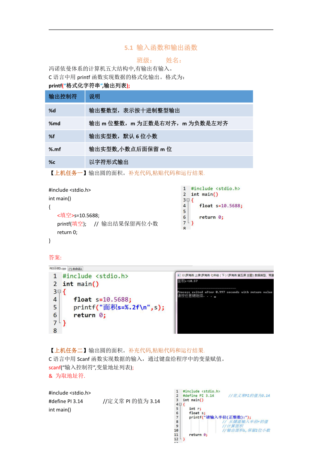322x456 pixels.
Task: Click the red '答案:' label
Action: click(56, 257)
